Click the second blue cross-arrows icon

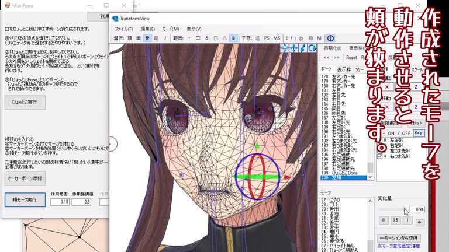(294, 48)
